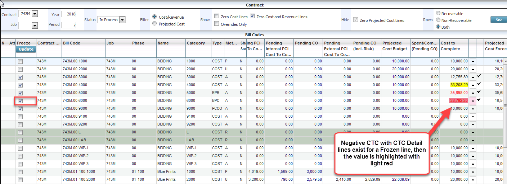
Task: Open CTC detail arrow for bill code 743M.00.WIP-1
Action: click(472, 148)
